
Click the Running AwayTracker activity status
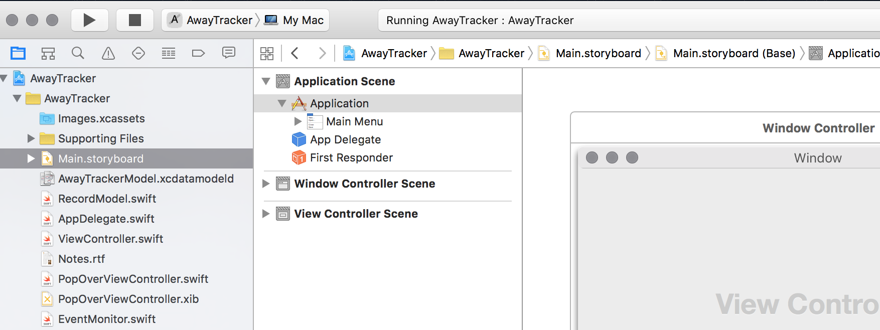(480, 20)
